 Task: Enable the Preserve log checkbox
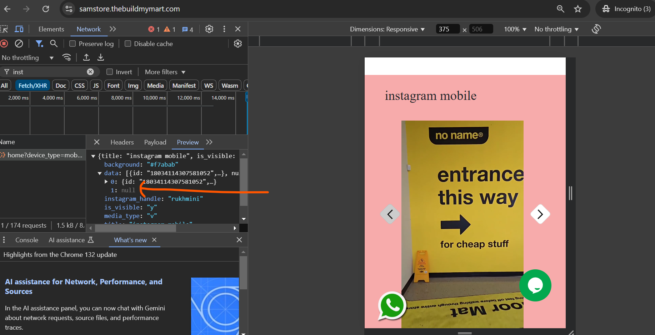tap(72, 44)
